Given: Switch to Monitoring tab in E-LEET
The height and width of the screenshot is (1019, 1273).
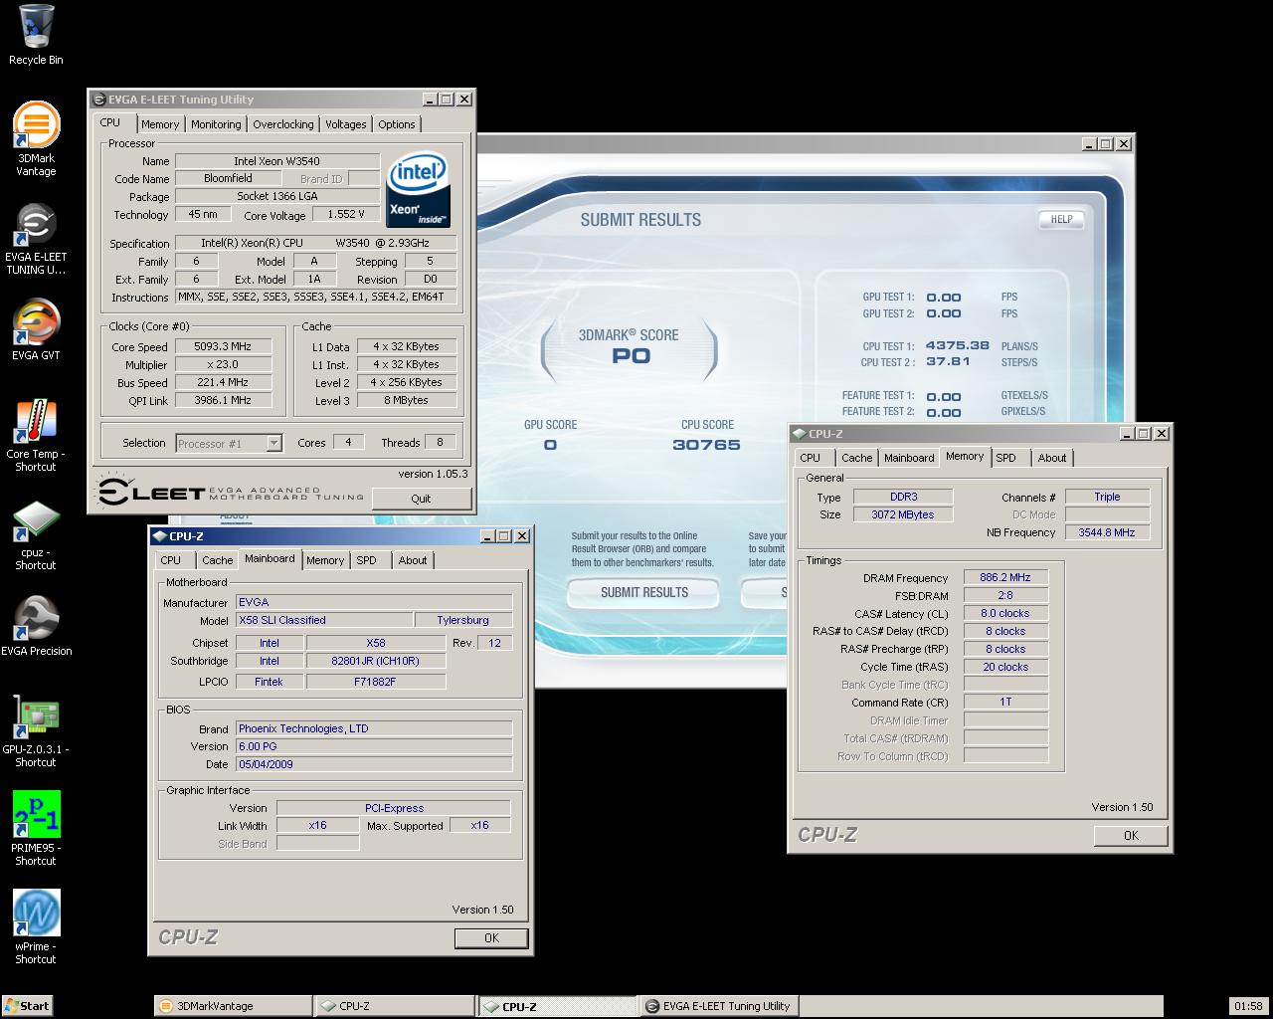Looking at the screenshot, I should [x=216, y=124].
